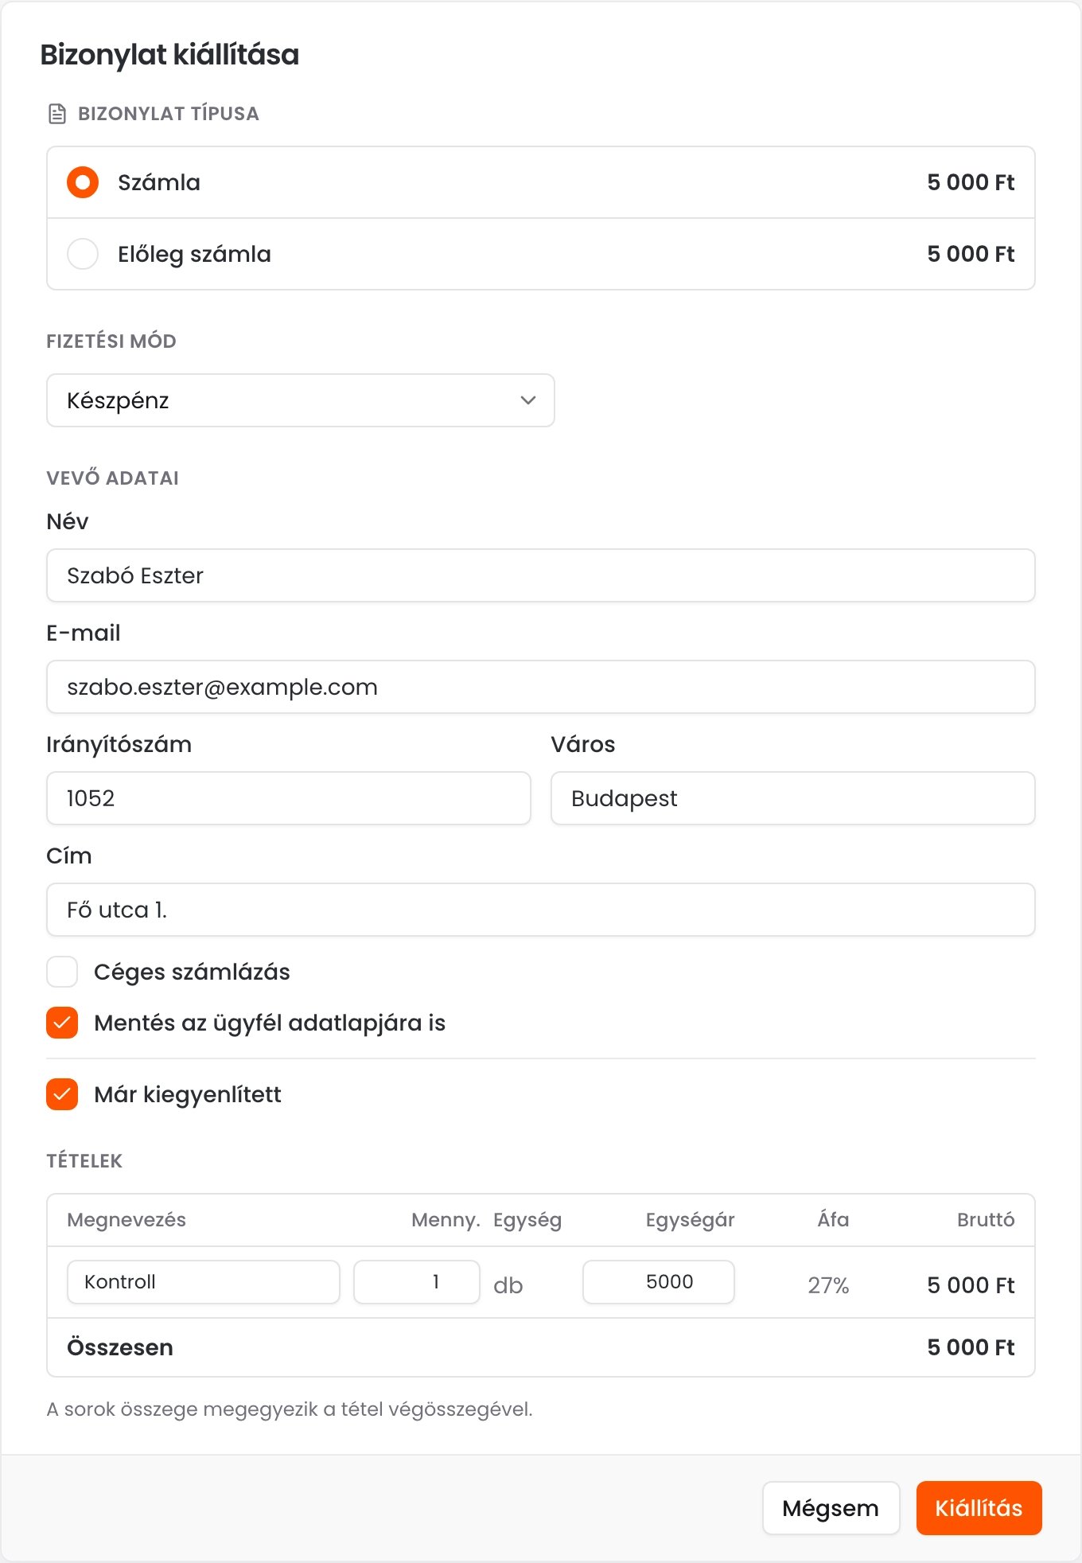The width and height of the screenshot is (1082, 1563).
Task: Click the Irányítószám field containing 1052
Action: coord(289,798)
